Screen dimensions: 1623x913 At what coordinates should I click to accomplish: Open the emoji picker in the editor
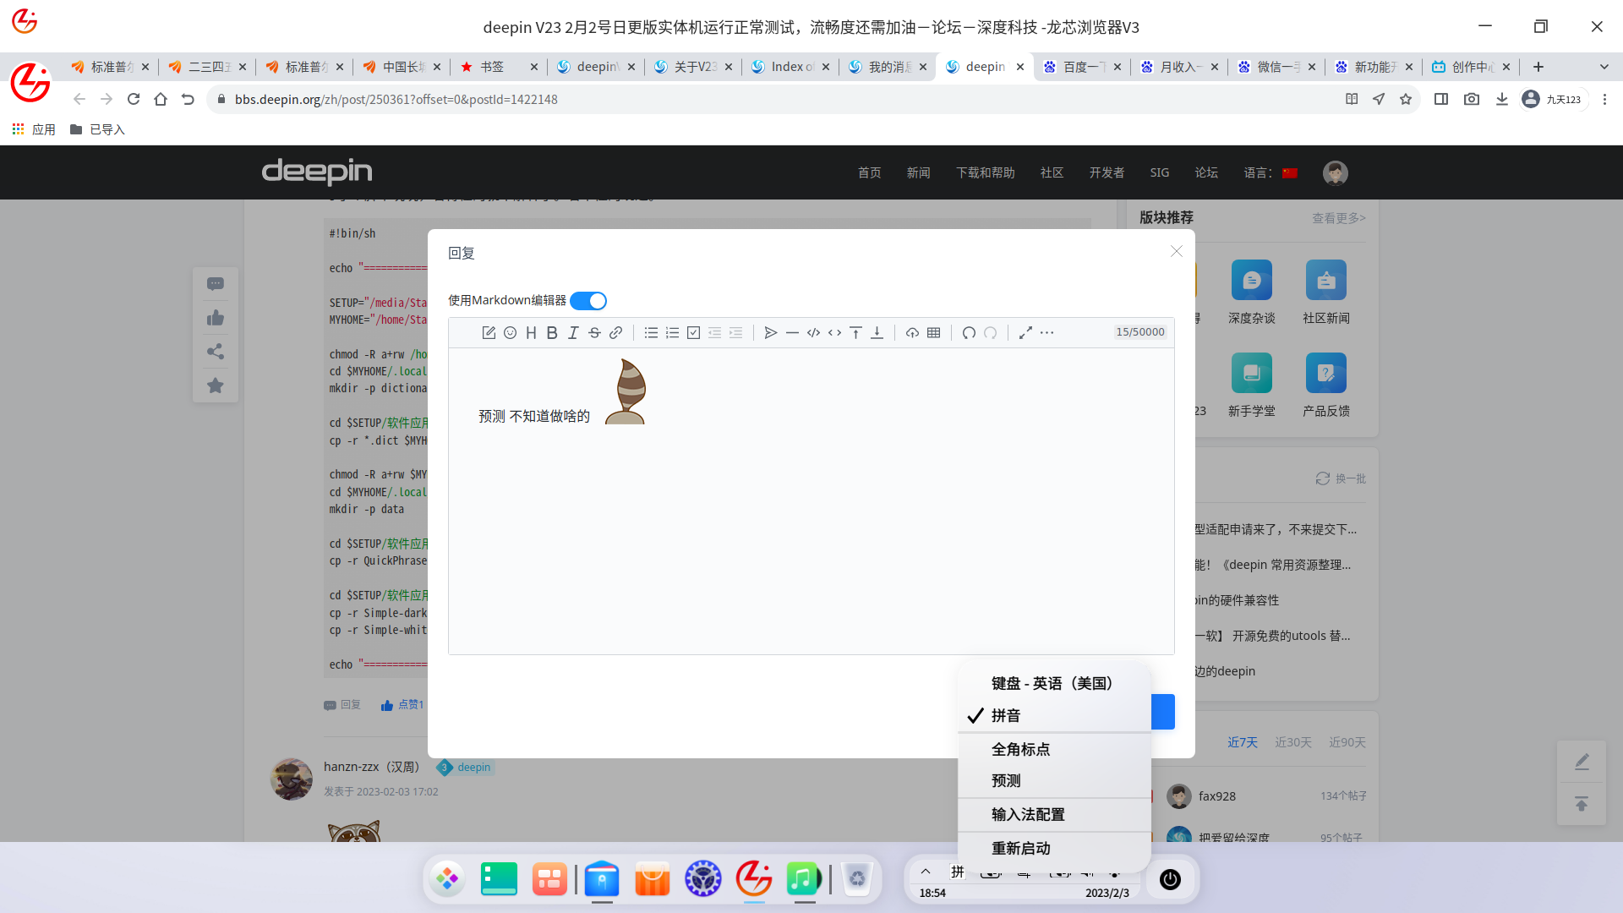[510, 333]
